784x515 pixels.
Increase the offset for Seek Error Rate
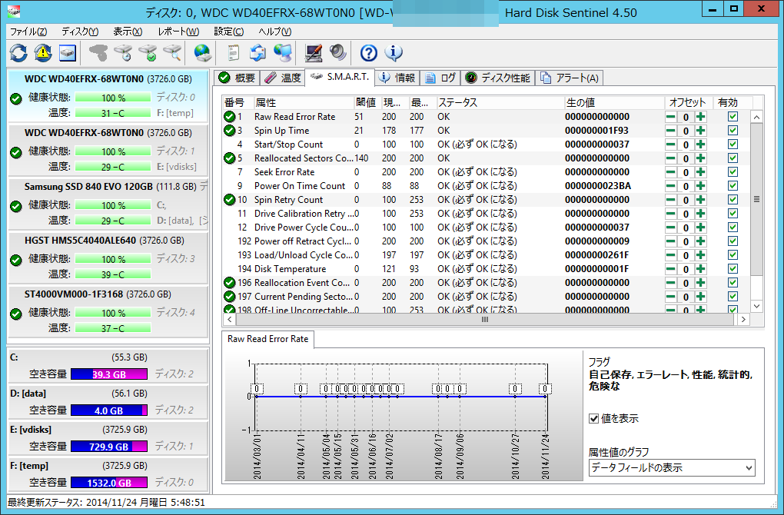pyautogui.click(x=700, y=172)
